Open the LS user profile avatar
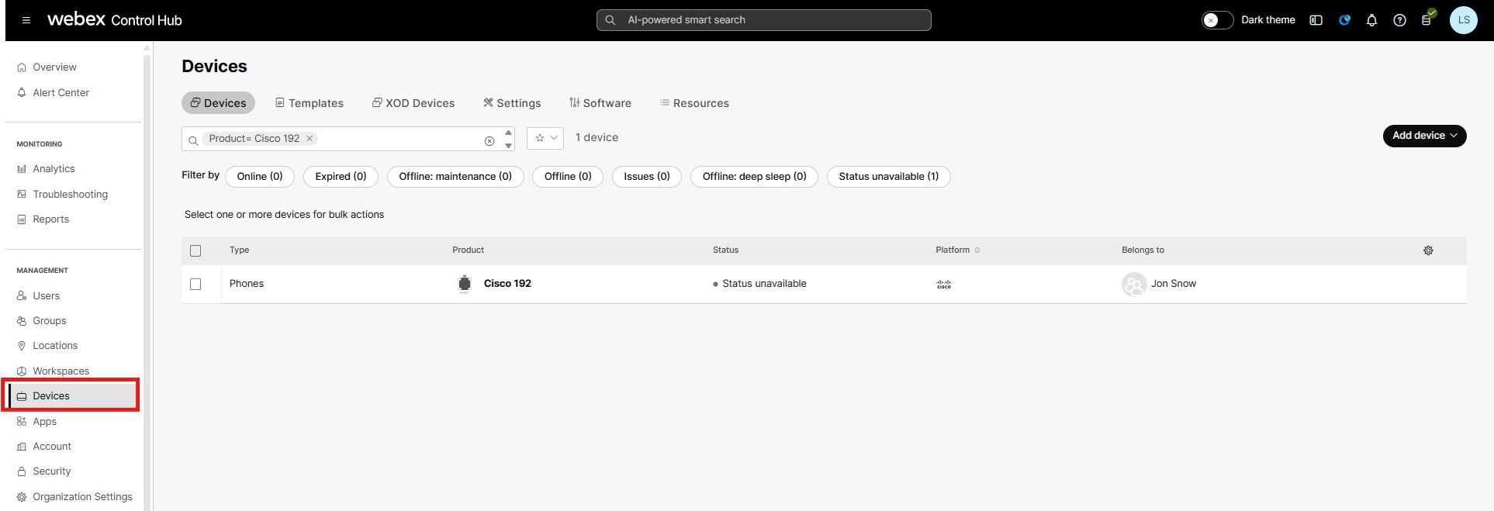 tap(1463, 20)
